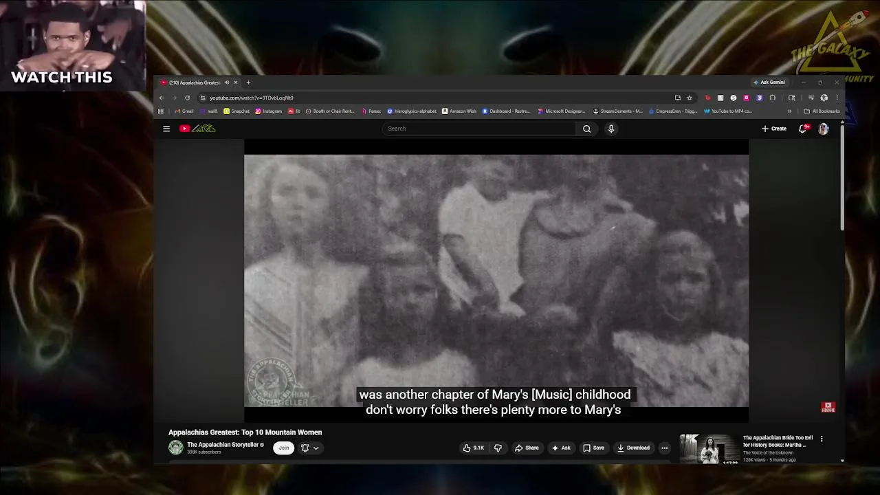880x495 pixels.
Task: Click the video player frame
Action: (x=496, y=280)
